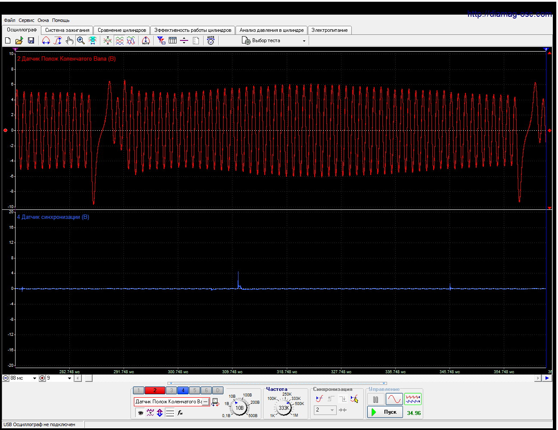558x430 pixels.
Task: Click the horizontal divider cursor icon
Action: [x=184, y=40]
